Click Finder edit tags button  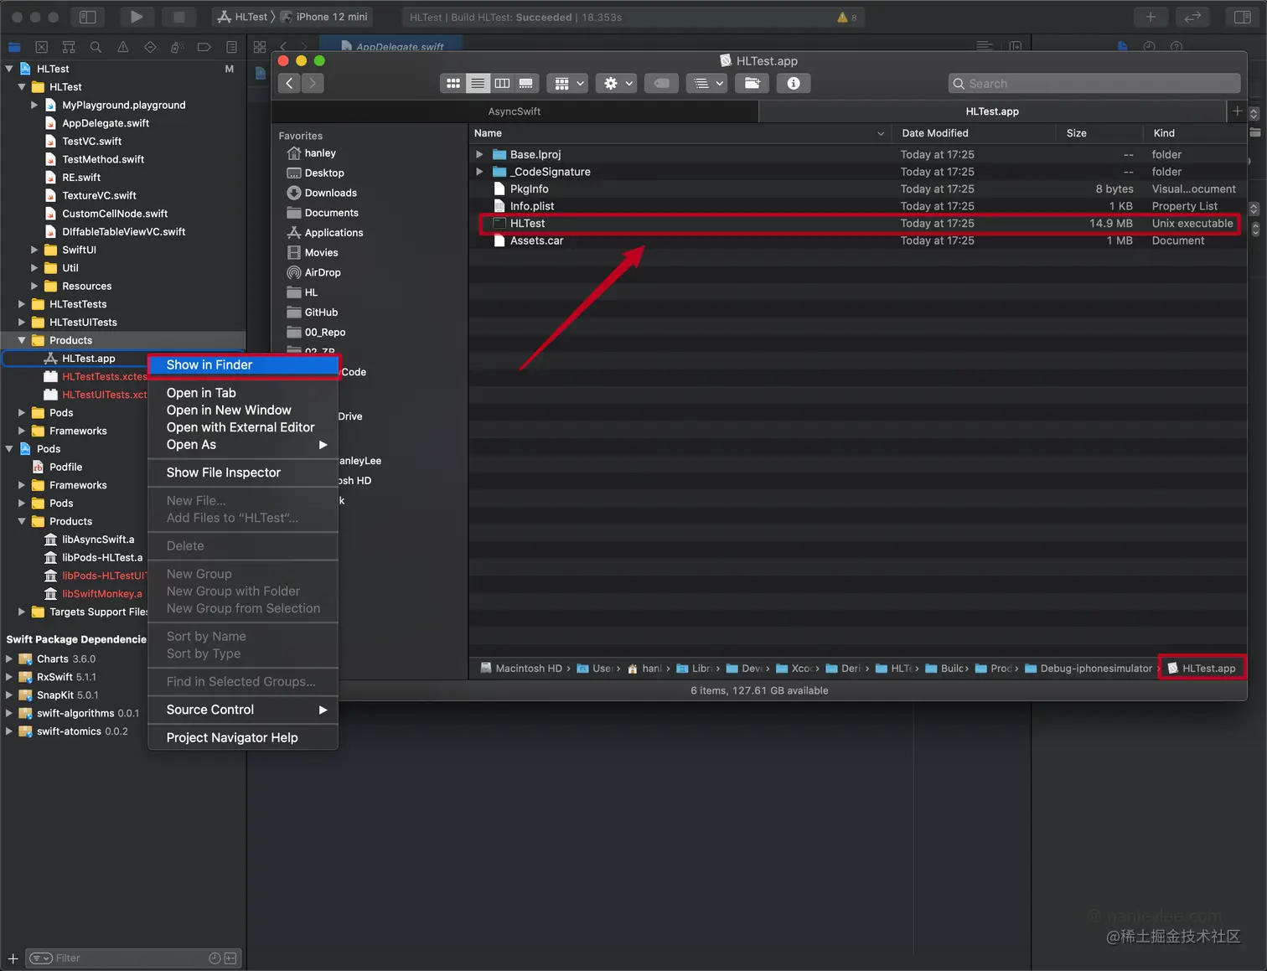pos(661,83)
